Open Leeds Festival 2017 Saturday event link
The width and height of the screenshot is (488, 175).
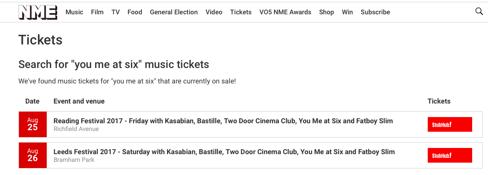[224, 152]
